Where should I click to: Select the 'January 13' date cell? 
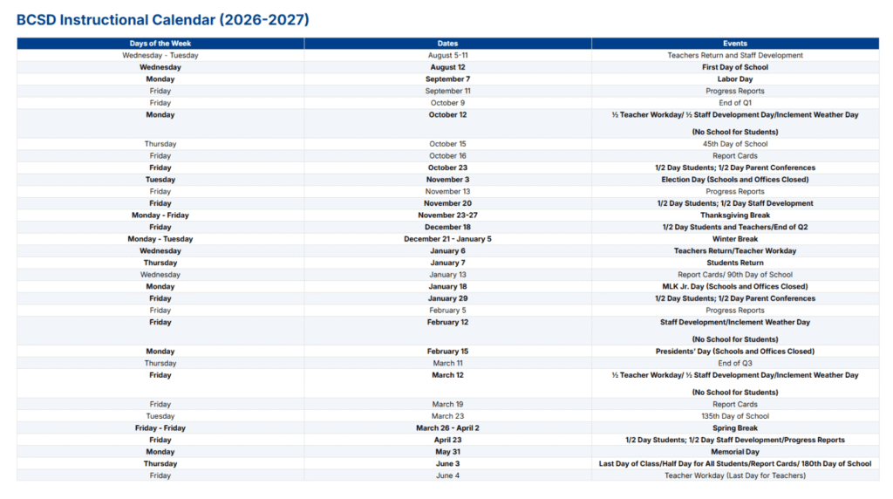point(447,275)
